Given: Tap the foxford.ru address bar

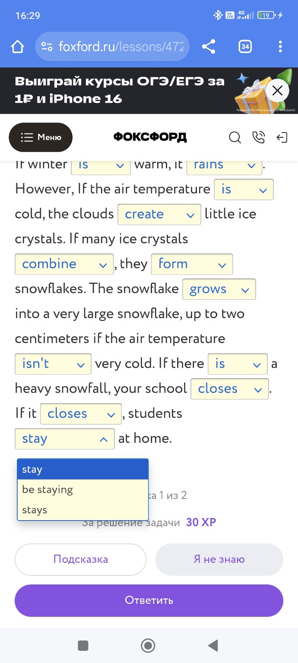Looking at the screenshot, I should (x=112, y=47).
